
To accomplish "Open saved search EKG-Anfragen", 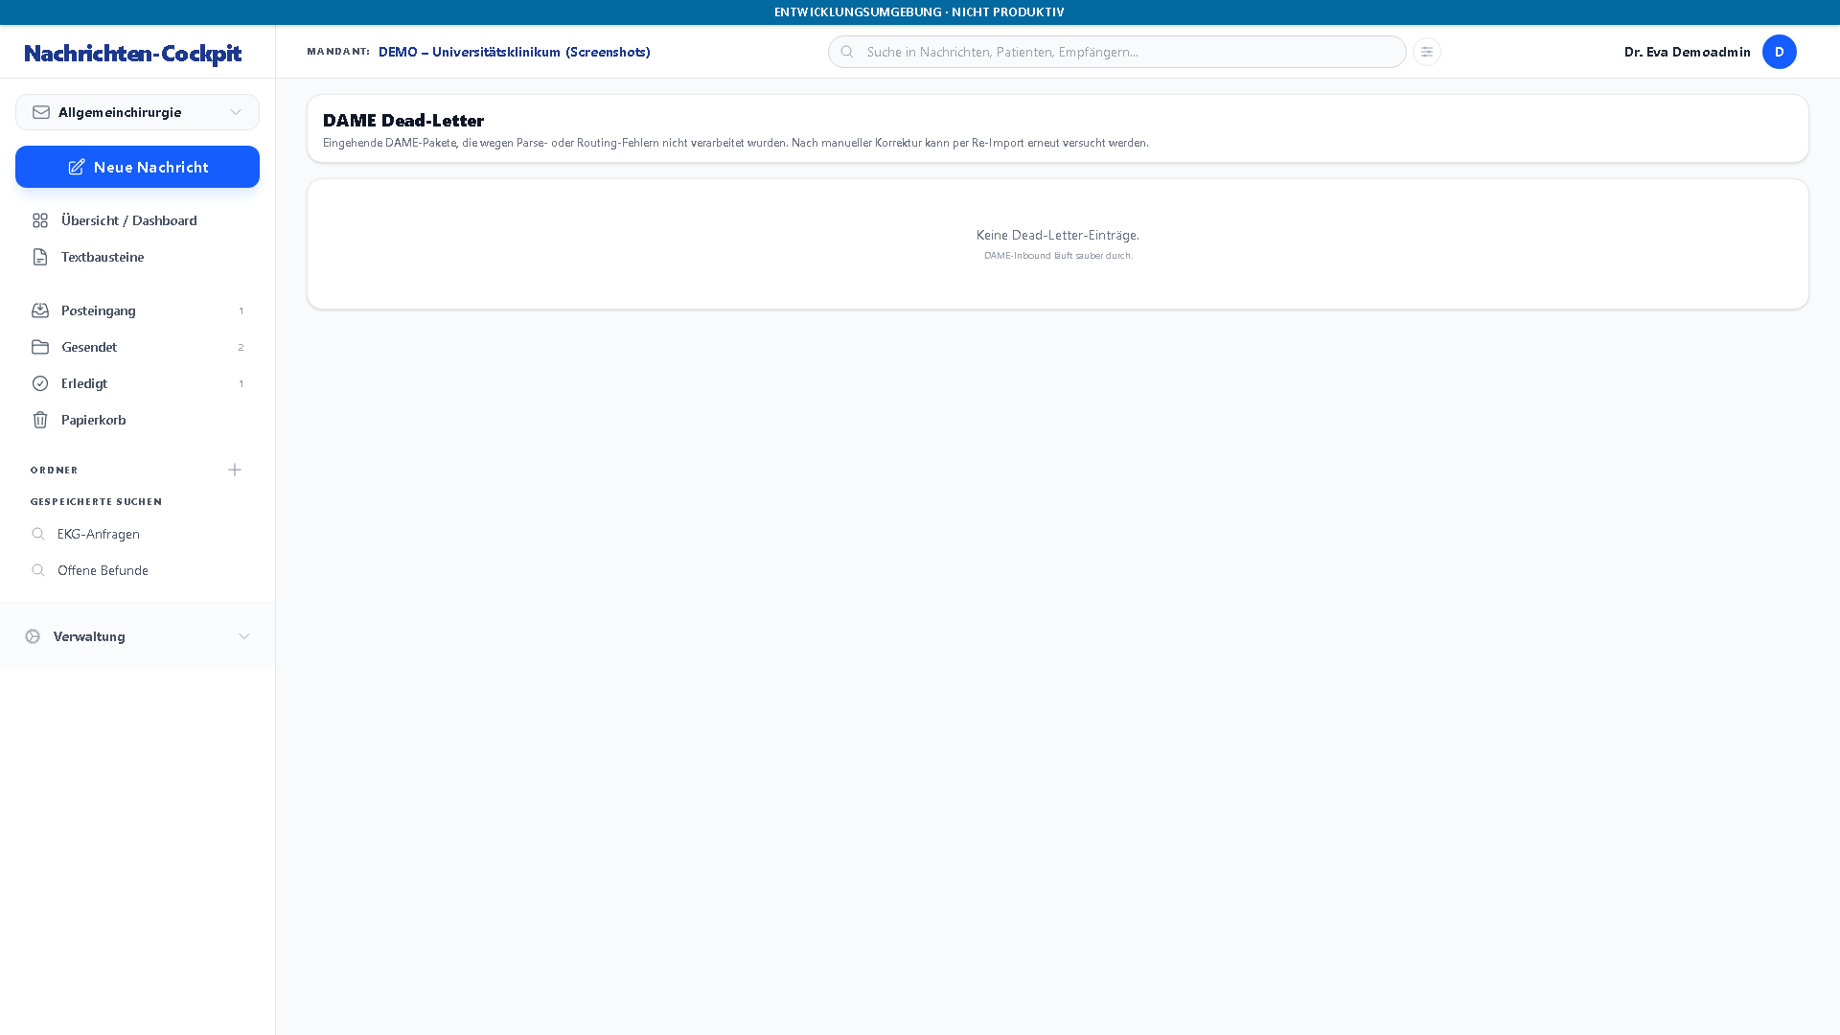I will (137, 534).
